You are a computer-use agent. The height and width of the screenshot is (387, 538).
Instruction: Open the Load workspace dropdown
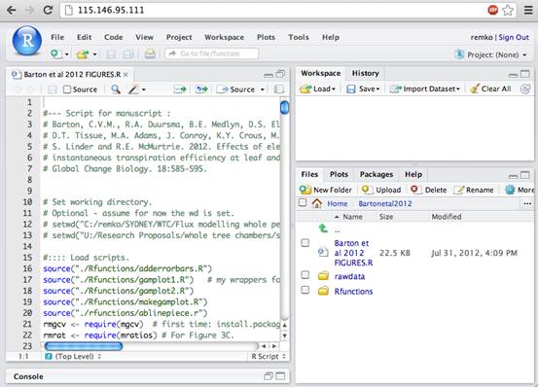click(x=317, y=88)
